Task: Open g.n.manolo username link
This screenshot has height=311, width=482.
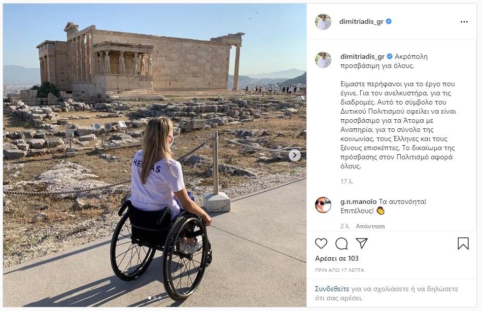Action: (358, 202)
